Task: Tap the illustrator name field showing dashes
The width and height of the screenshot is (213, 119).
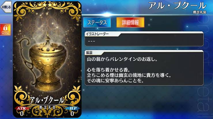Action: 144,41
